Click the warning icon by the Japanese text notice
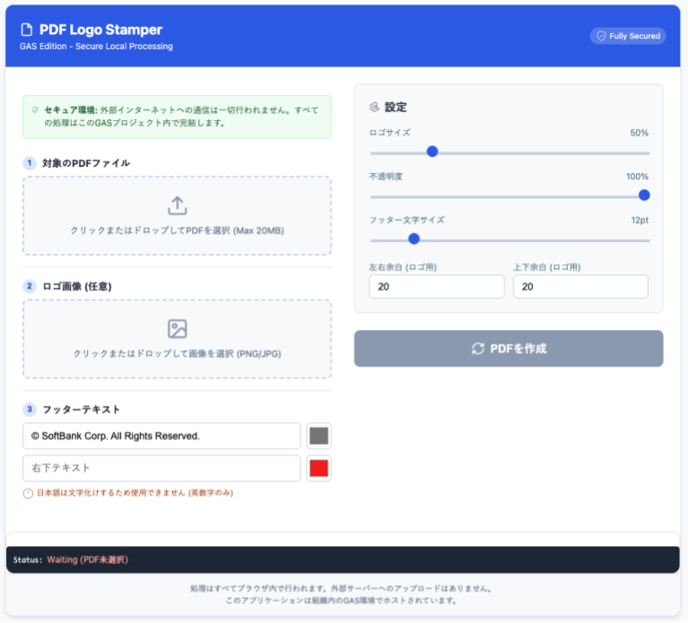This screenshot has height=623, width=688. (28, 494)
